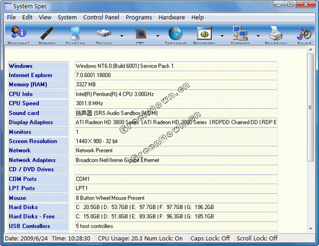Viewport: 319px width, 246px height.
Task: Click the CD / DVD Drives label
Action: (31, 170)
